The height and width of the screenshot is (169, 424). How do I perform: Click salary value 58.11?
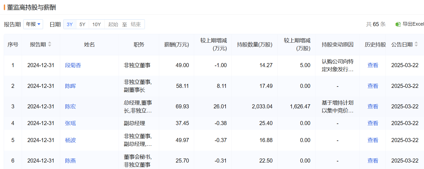(x=182, y=86)
